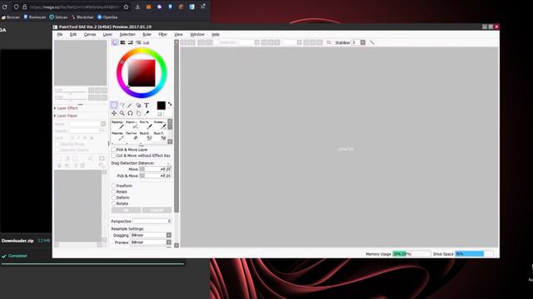Select the Resize radio option
Screen dimensions: 533x299
(x=114, y=192)
